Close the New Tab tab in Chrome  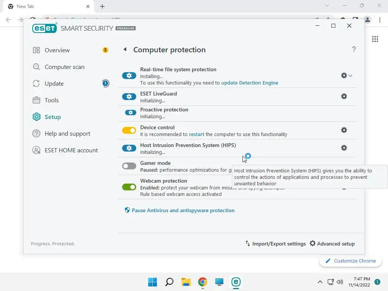click(x=88, y=6)
